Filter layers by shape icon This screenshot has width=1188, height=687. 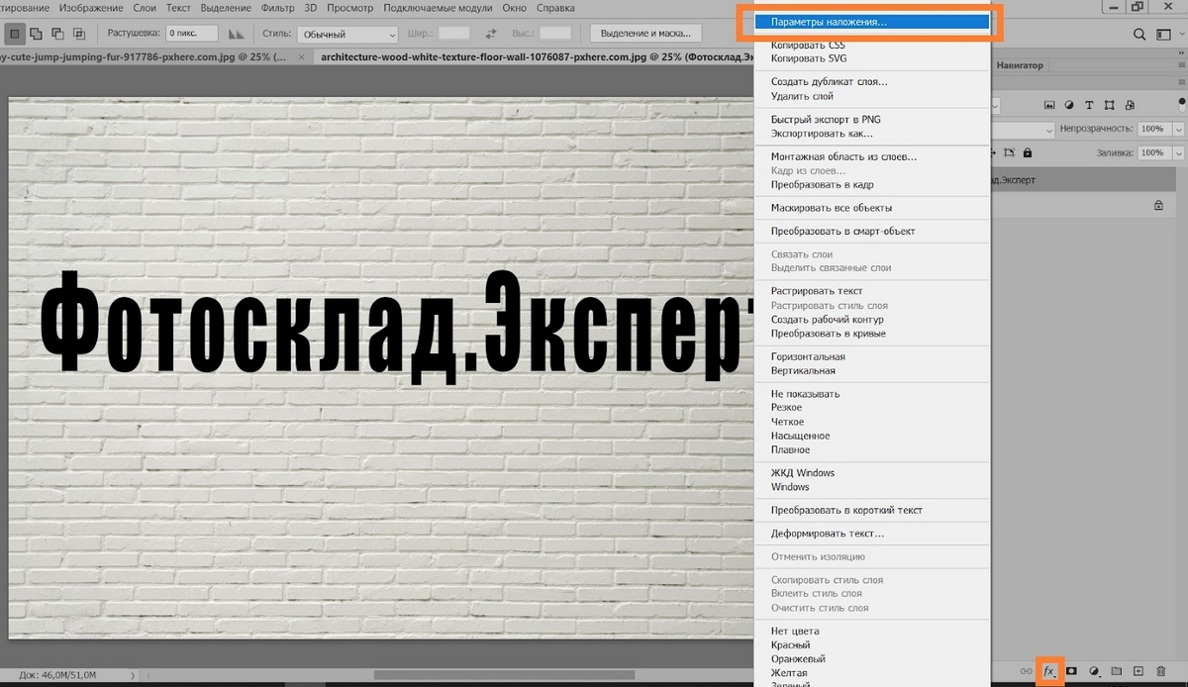tap(1109, 105)
